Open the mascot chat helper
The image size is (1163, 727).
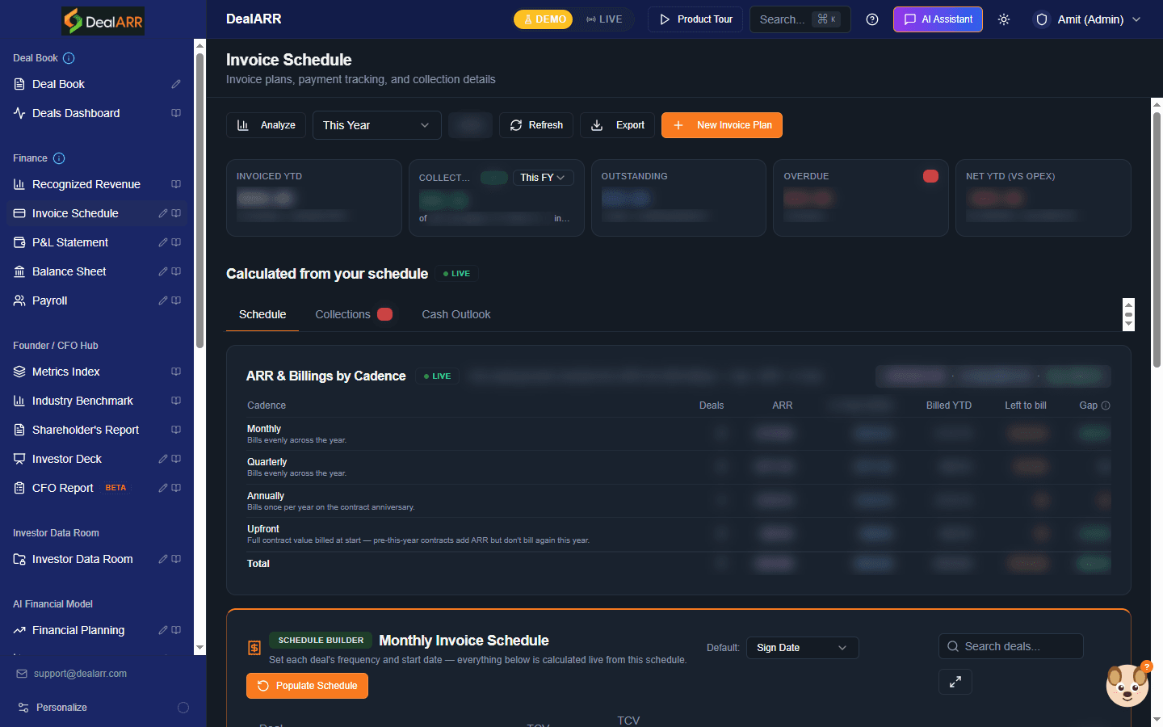pyautogui.click(x=1127, y=685)
